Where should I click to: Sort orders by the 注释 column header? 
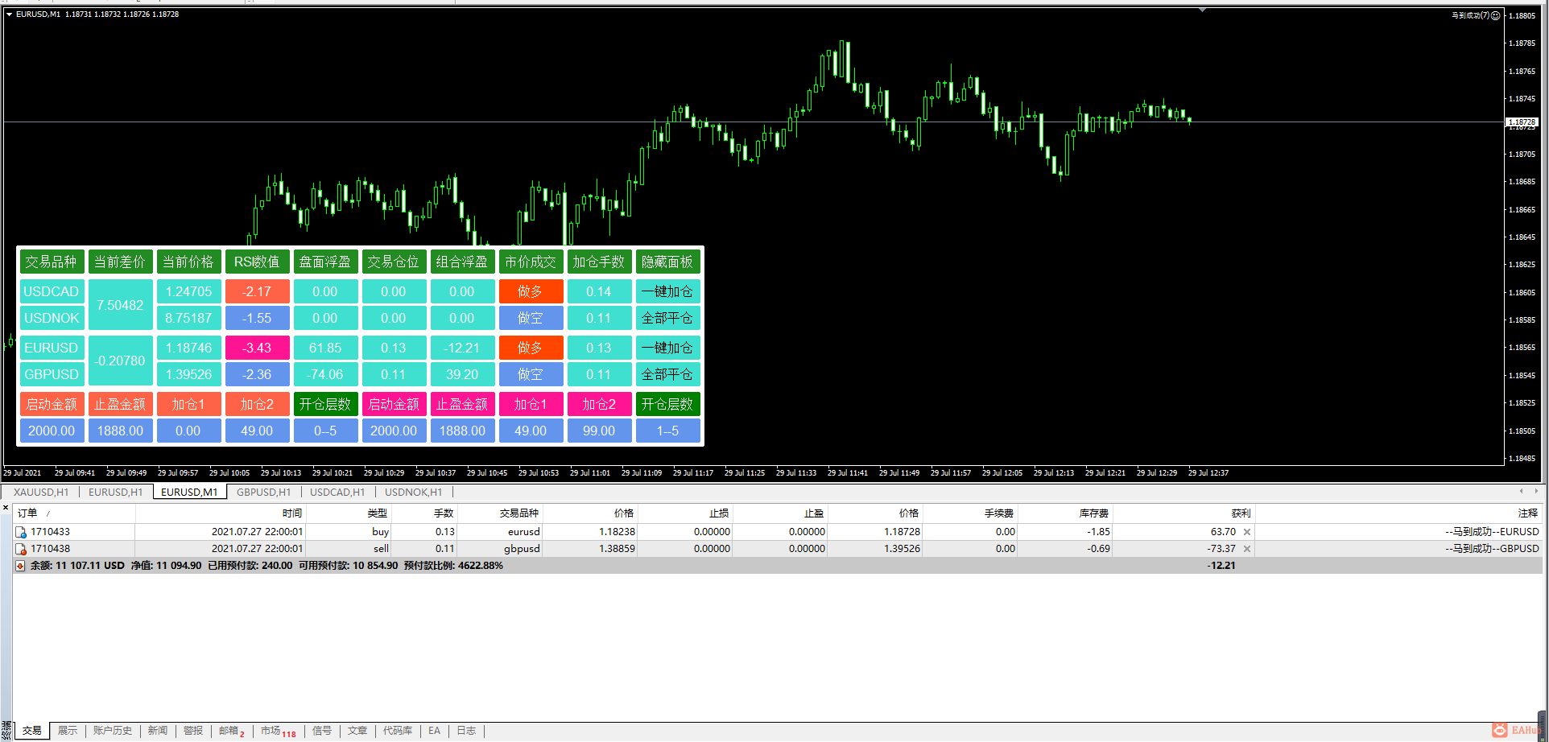pos(1399,513)
